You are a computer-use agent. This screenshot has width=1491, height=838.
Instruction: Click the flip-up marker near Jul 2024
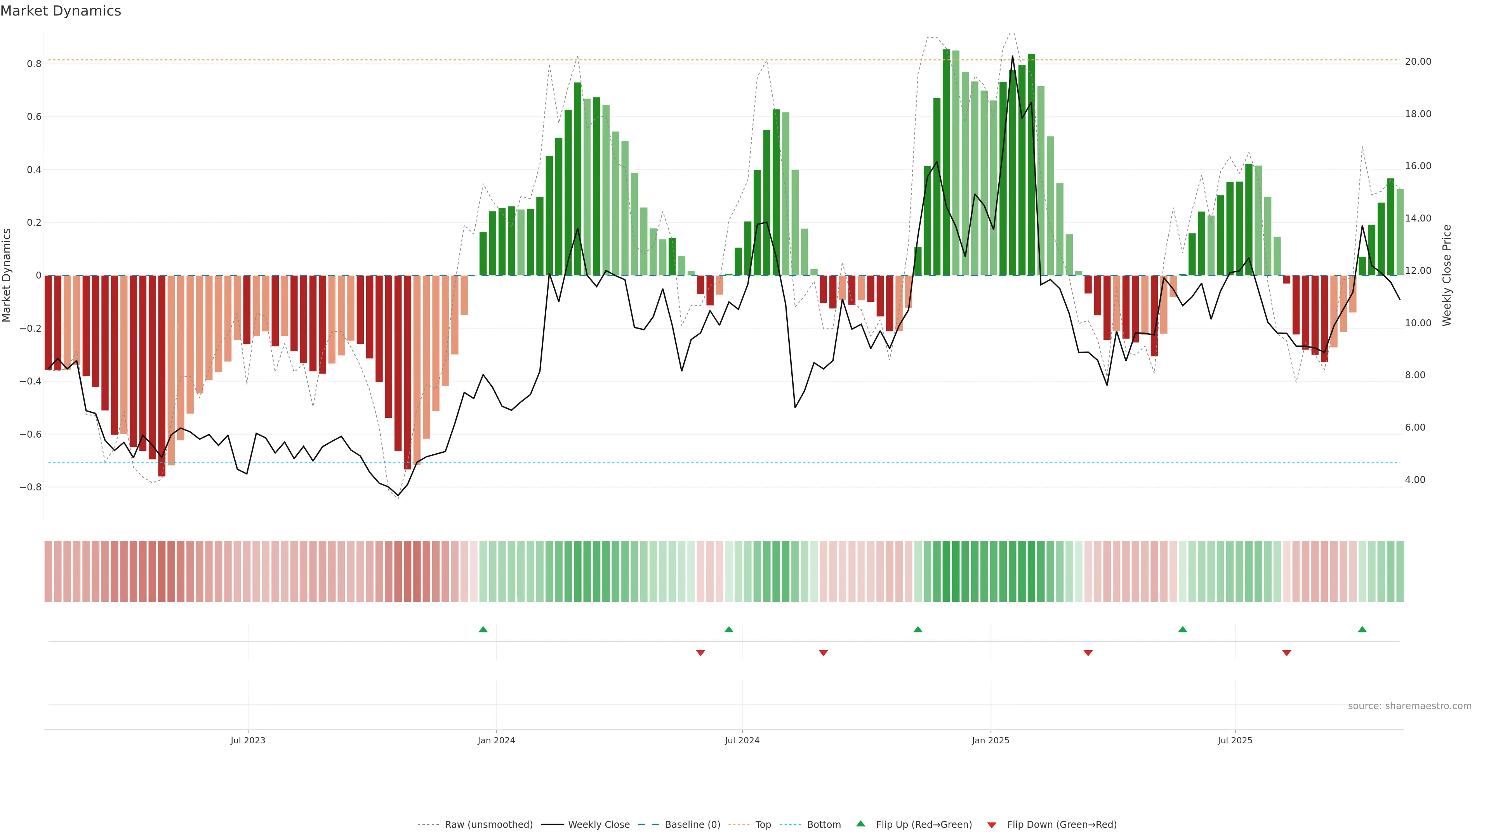[729, 629]
